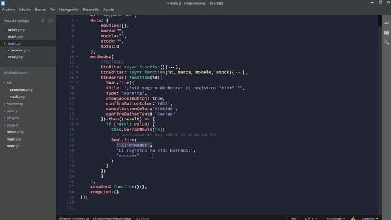Click folded code marker in btnEditar line

(238, 73)
